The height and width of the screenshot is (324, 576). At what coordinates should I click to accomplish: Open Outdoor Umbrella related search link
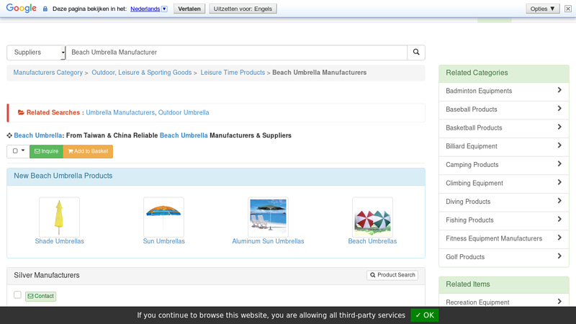[184, 112]
